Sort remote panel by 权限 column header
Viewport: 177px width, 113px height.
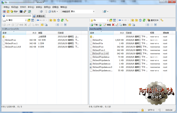(x=155, y=33)
